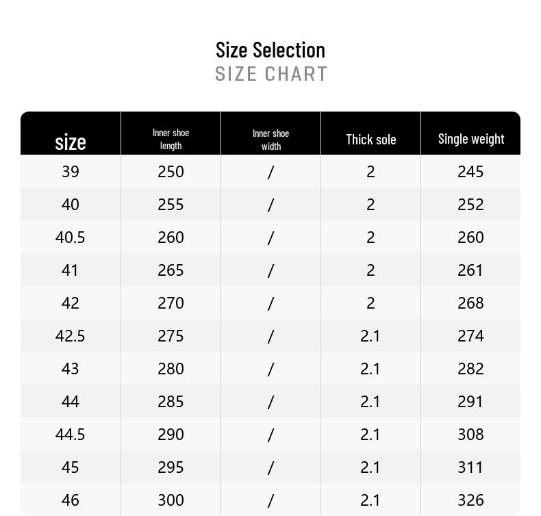This screenshot has height=516, width=541.
Task: Click the size 42.5 cell
Action: (x=71, y=336)
